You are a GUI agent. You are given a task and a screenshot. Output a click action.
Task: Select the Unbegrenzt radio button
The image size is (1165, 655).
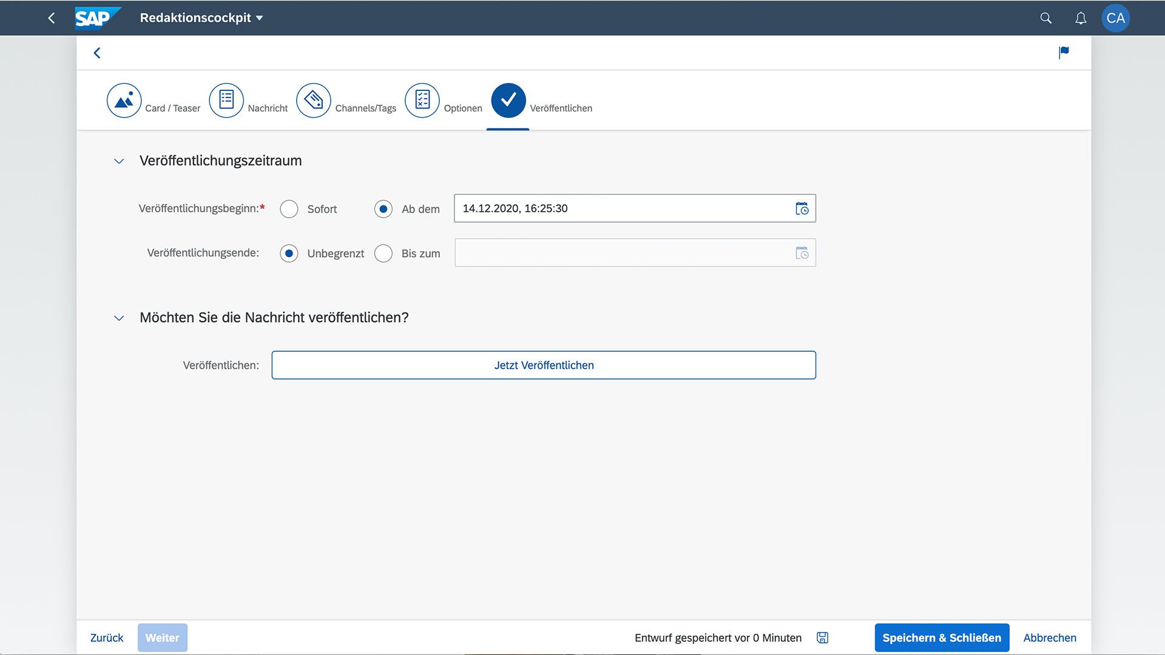click(x=289, y=253)
